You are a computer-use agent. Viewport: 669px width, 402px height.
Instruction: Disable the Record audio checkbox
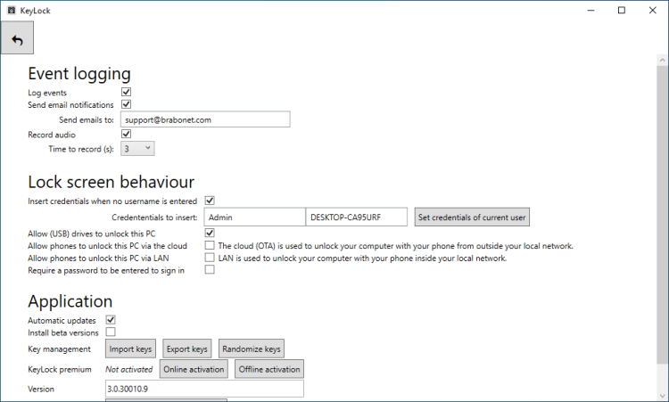(x=126, y=135)
